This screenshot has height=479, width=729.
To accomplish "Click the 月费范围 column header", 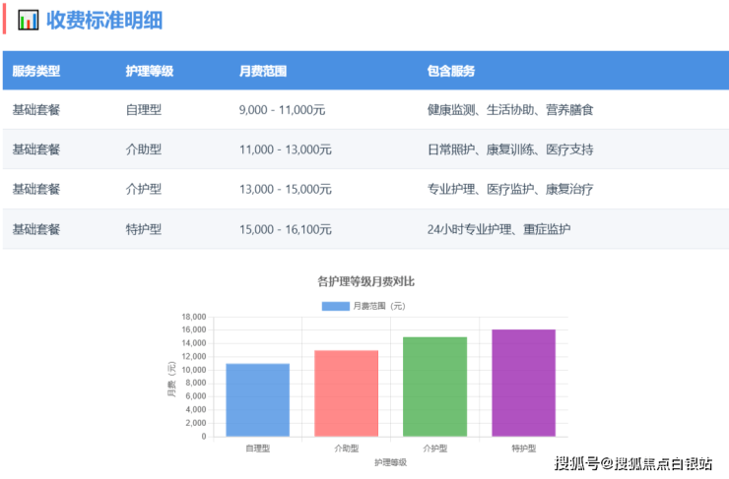I will 263,71.
